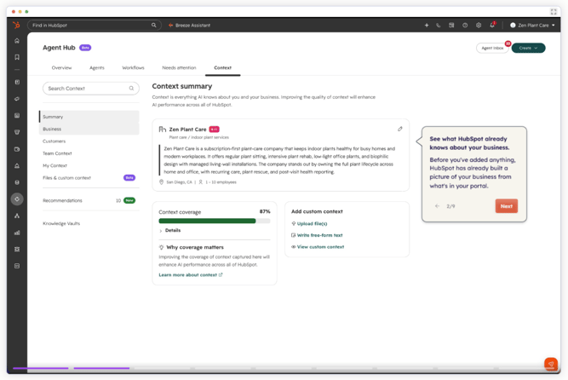Open the service sidebar icon
Image resolution: width=568 pixels, height=380 pixels.
pyautogui.click(x=17, y=165)
